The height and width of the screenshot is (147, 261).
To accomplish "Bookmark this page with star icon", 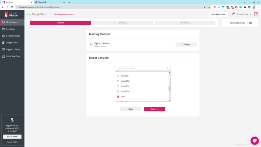I will click(209, 7).
